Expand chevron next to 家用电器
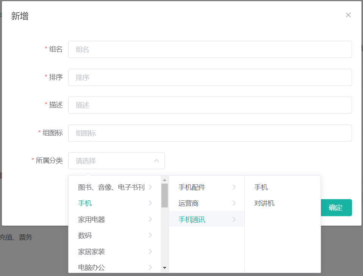The image size is (363, 276). point(150,219)
